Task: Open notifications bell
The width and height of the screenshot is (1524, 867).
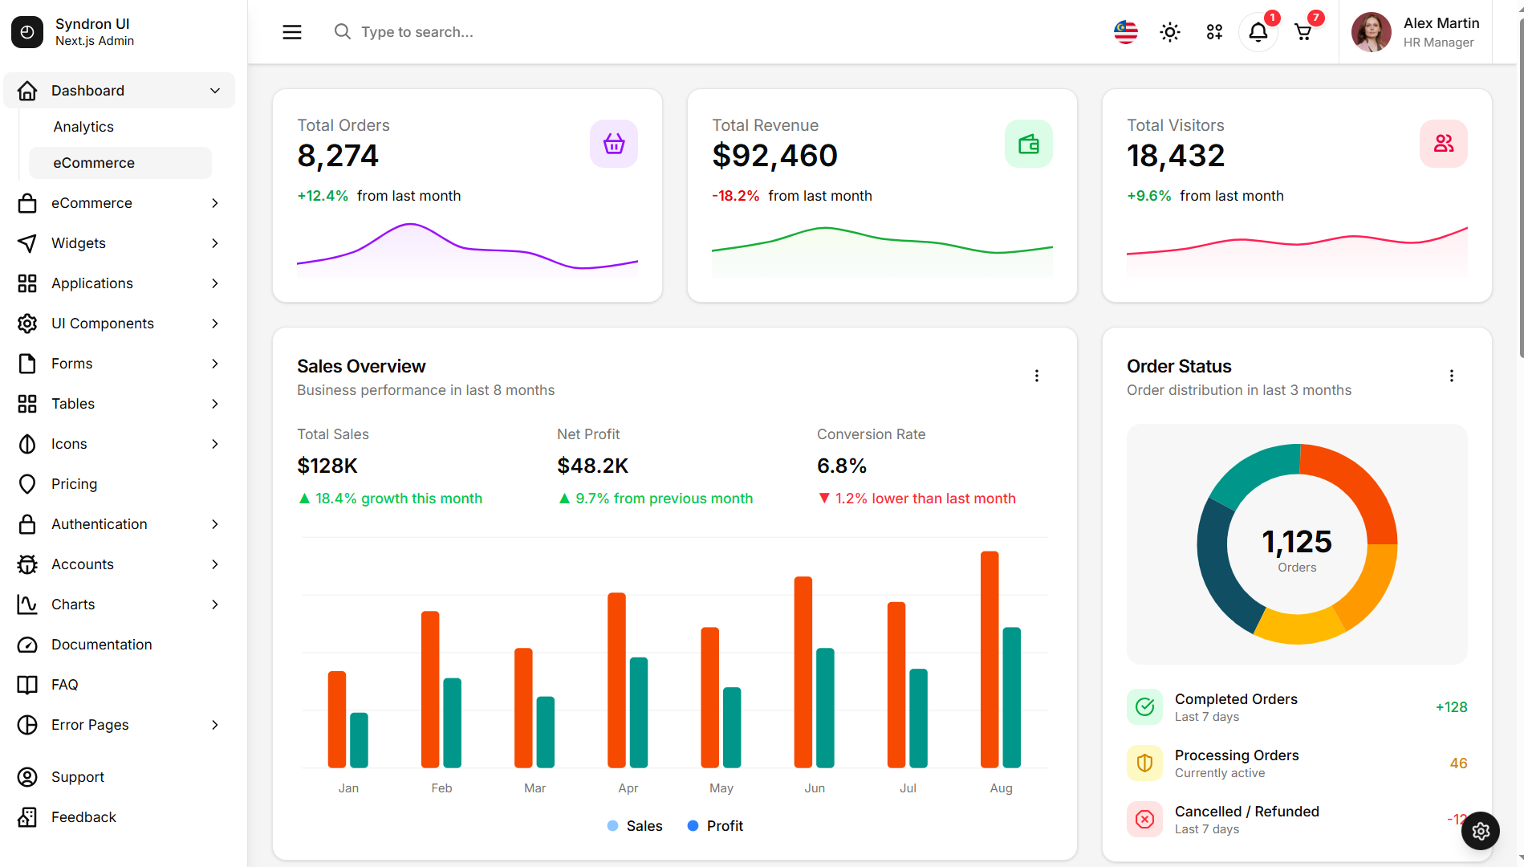Action: tap(1258, 32)
